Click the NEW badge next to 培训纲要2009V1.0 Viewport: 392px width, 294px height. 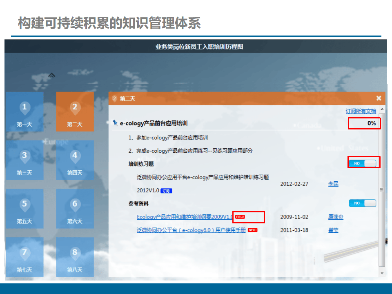point(240,217)
